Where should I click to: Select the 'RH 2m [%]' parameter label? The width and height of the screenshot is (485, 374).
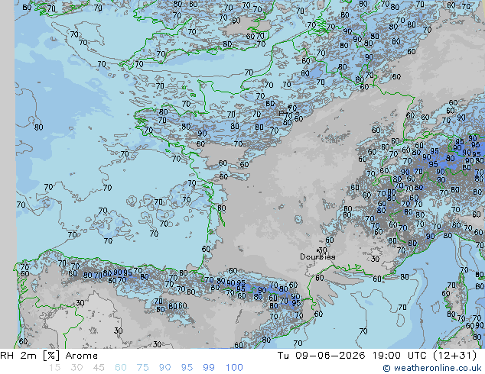tap(30, 356)
